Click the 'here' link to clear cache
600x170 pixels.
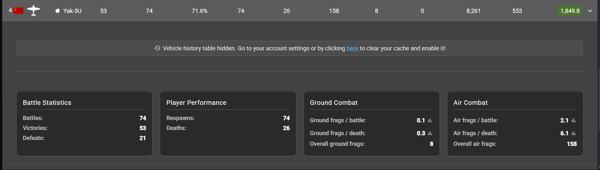pos(352,48)
